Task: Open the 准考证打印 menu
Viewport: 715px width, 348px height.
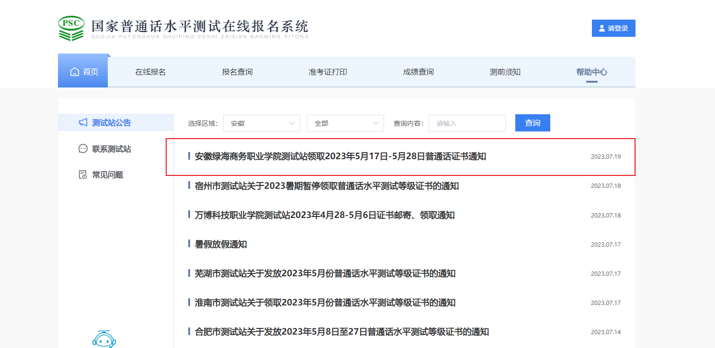Action: [328, 72]
